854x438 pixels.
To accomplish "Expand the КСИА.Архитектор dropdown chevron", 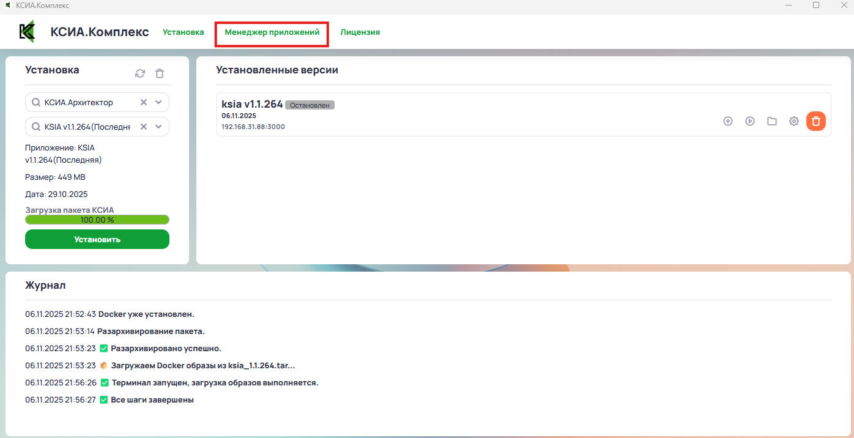I will point(158,102).
